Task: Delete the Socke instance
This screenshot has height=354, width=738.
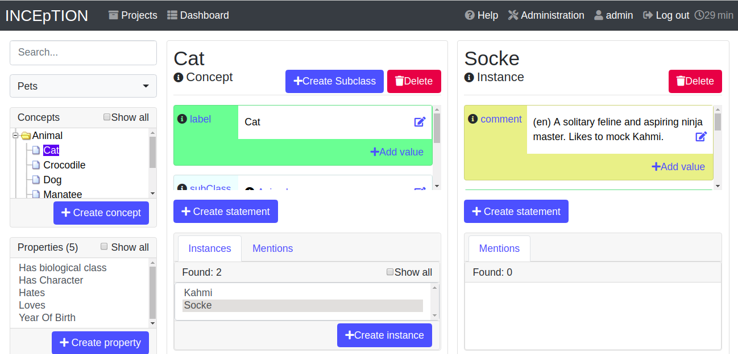Action: pyautogui.click(x=695, y=81)
